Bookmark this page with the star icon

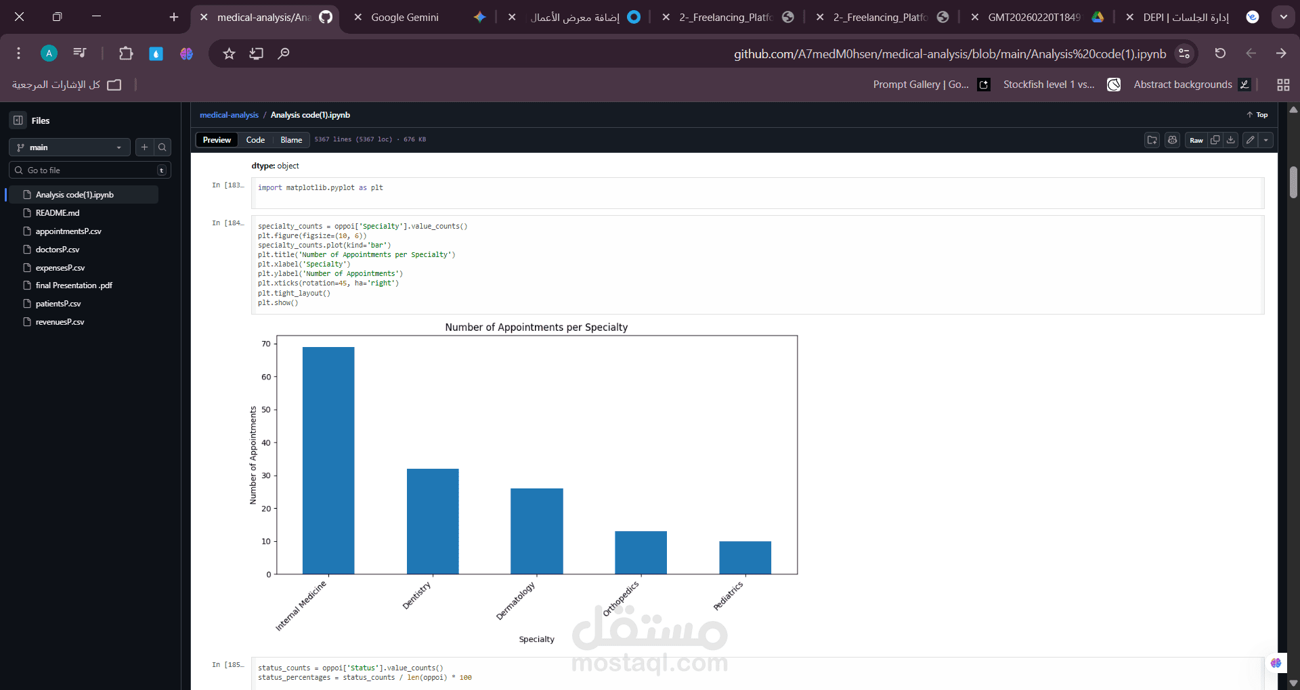click(x=229, y=53)
